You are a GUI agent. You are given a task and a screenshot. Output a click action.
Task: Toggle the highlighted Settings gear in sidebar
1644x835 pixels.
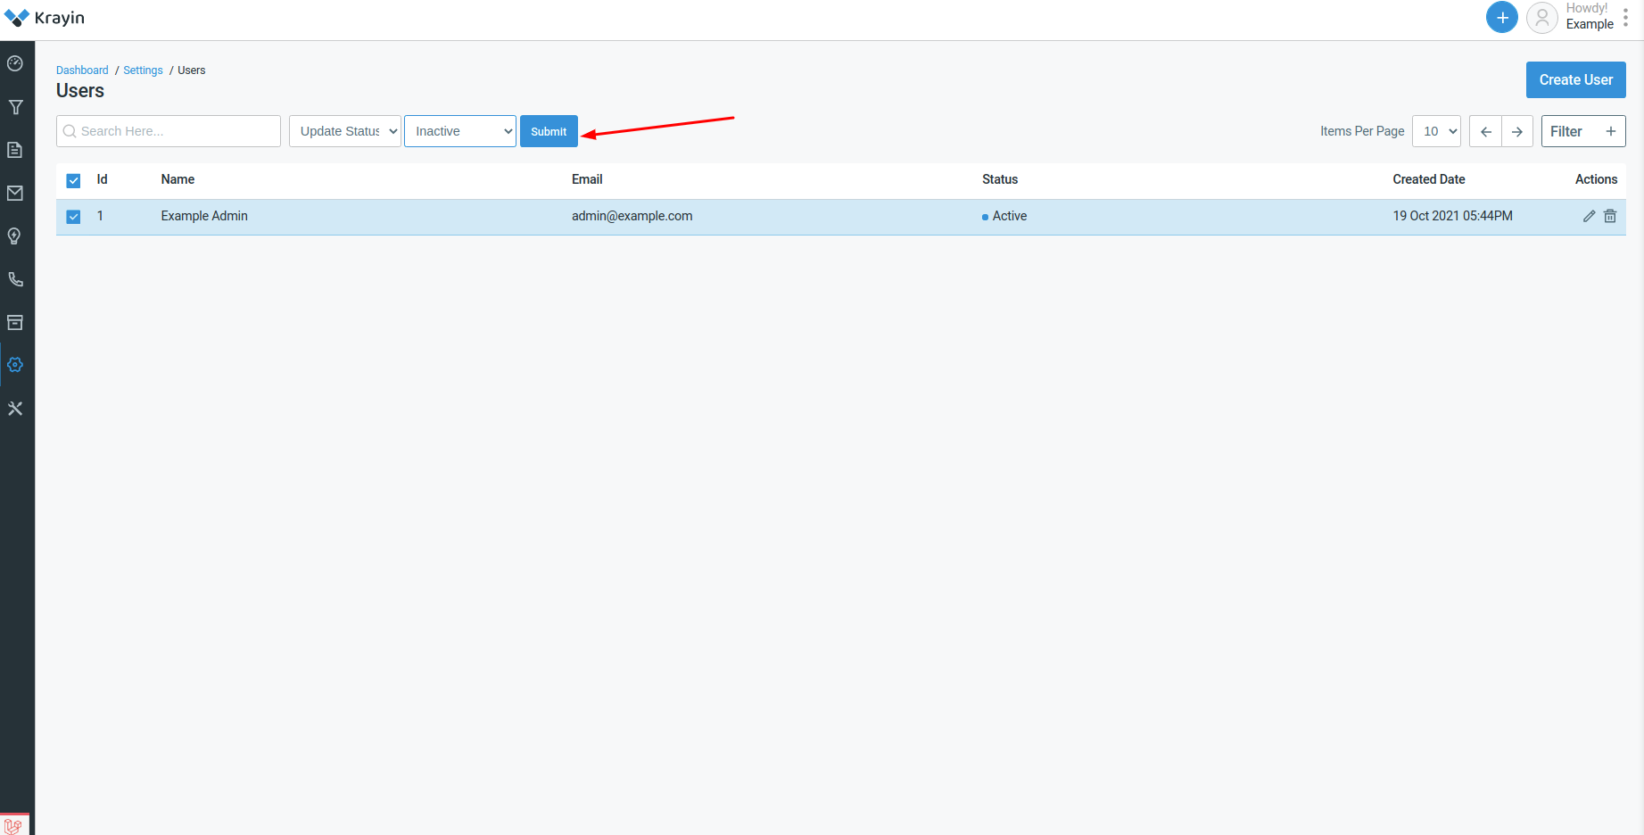pos(15,365)
